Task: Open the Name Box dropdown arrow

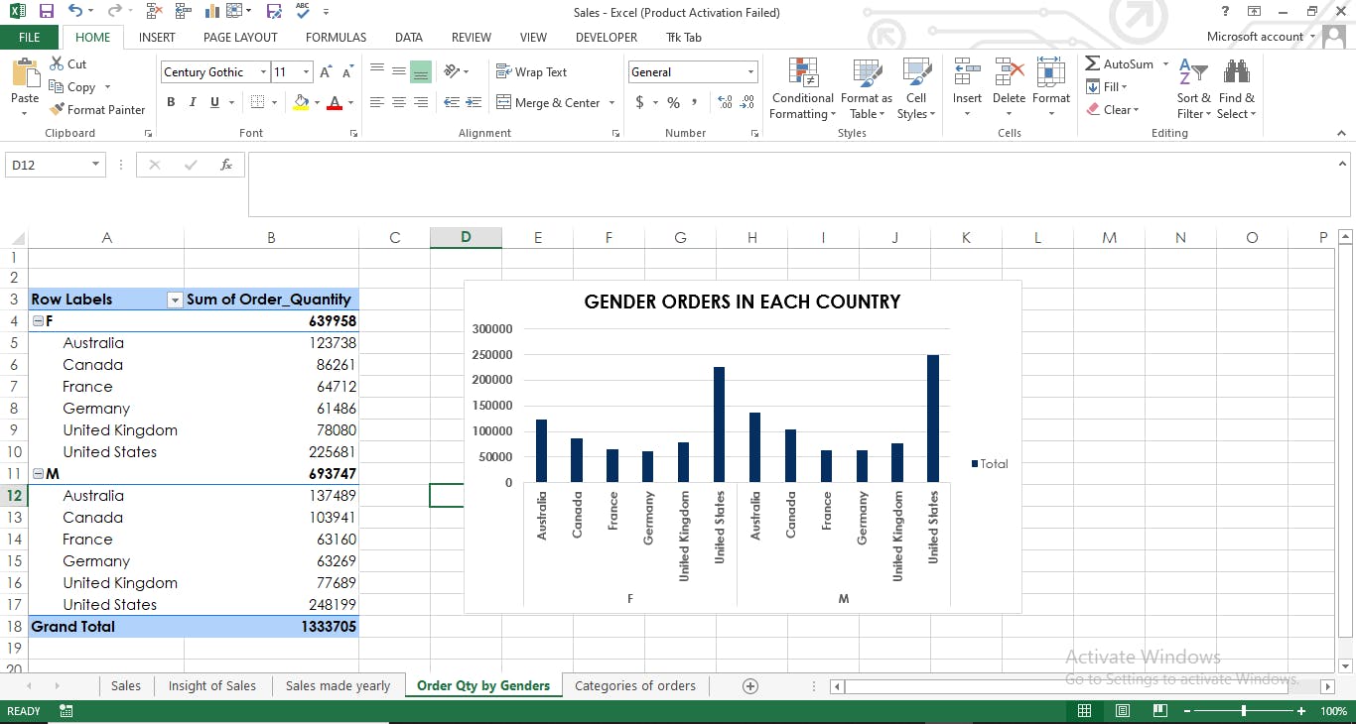Action: click(95, 165)
